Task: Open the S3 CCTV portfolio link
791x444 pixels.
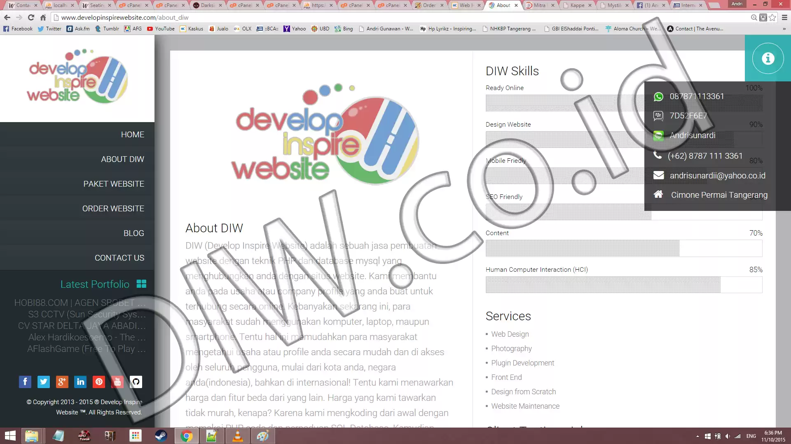Action: 87,314
